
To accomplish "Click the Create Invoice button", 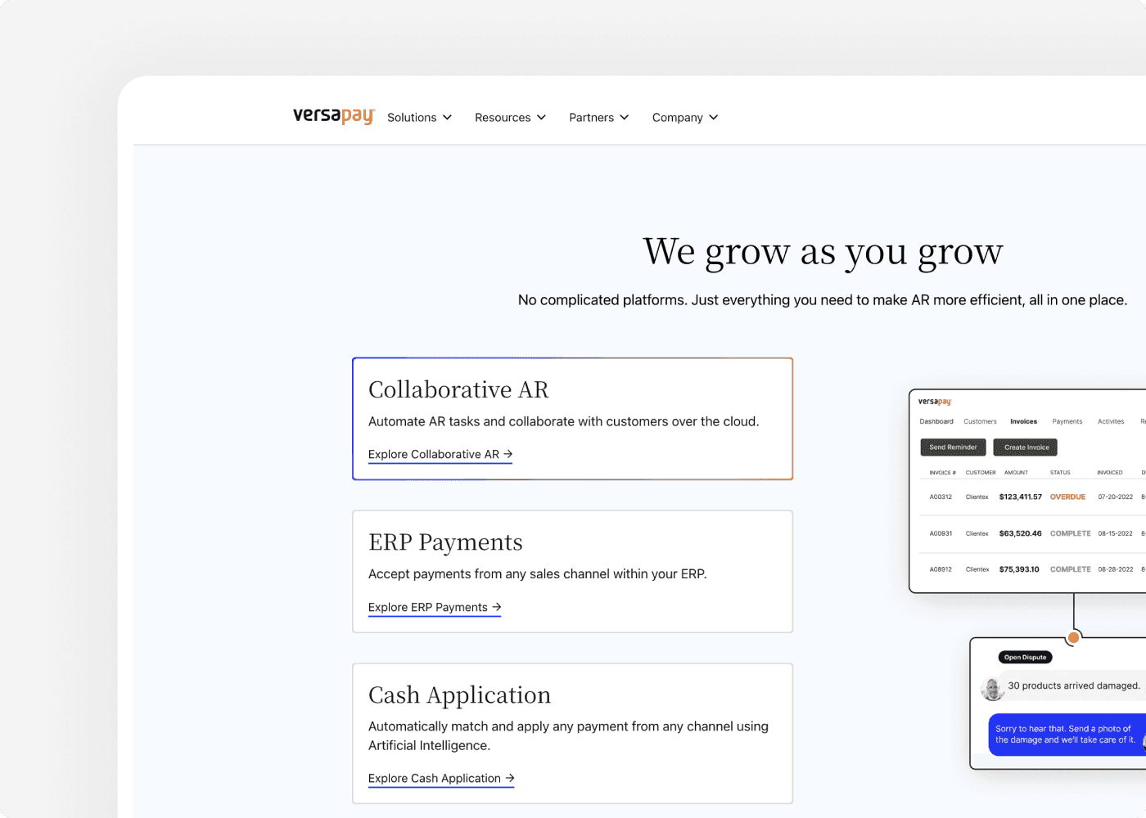I will tap(1025, 447).
